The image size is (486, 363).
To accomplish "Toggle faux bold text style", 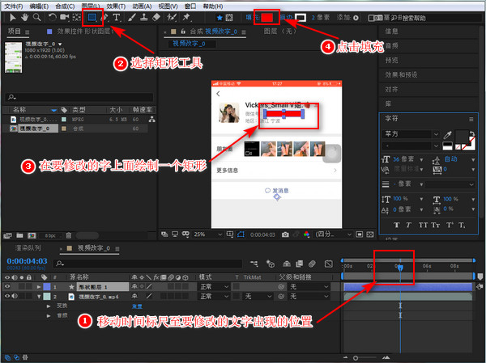I will pos(397,225).
